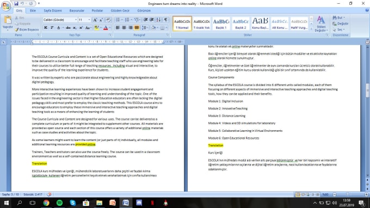This screenshot has width=370, height=208.
Task: Click the zoom slider in status bar
Action: 350,194
